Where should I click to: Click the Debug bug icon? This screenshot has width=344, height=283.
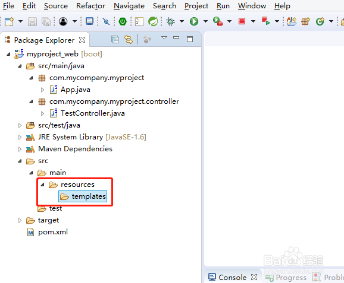(x=170, y=21)
